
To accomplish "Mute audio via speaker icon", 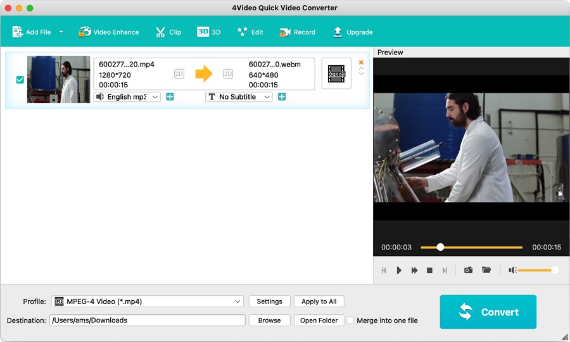I will (x=512, y=270).
